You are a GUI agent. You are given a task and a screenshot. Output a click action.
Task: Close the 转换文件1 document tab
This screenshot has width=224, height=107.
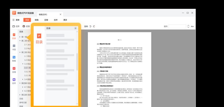60,14
